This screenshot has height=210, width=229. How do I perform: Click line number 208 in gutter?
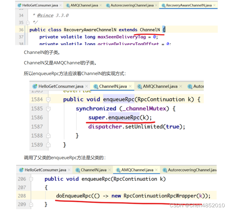[x=22, y=196]
